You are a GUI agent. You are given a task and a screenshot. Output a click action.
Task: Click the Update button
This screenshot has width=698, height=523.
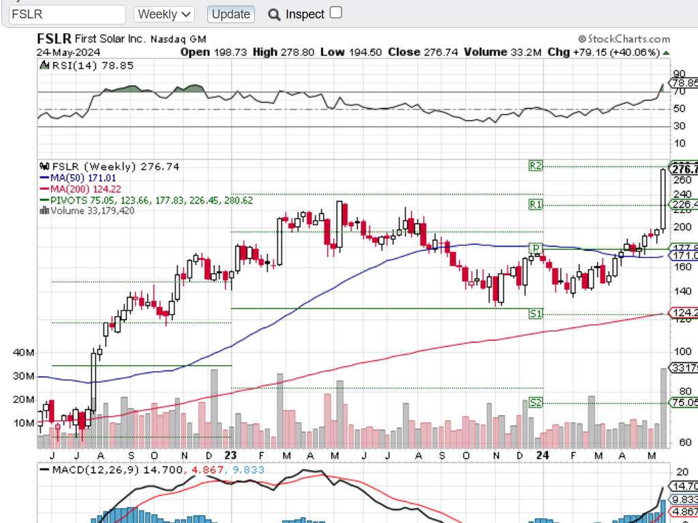click(230, 14)
